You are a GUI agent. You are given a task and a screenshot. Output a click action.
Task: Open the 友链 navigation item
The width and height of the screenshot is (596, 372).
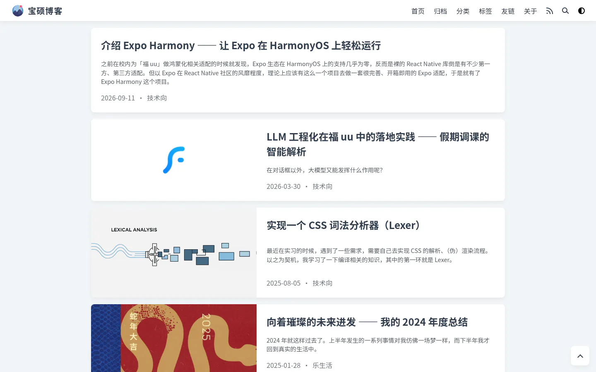pyautogui.click(x=508, y=11)
